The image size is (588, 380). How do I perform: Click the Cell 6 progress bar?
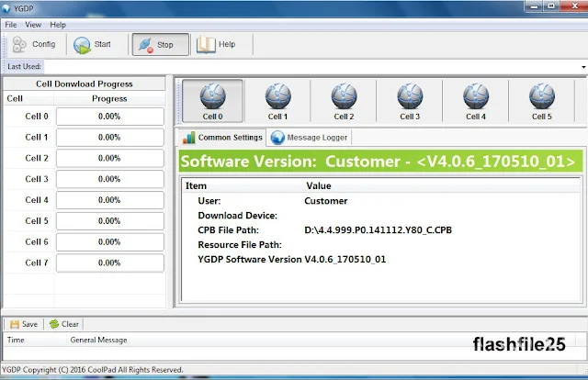coord(110,242)
